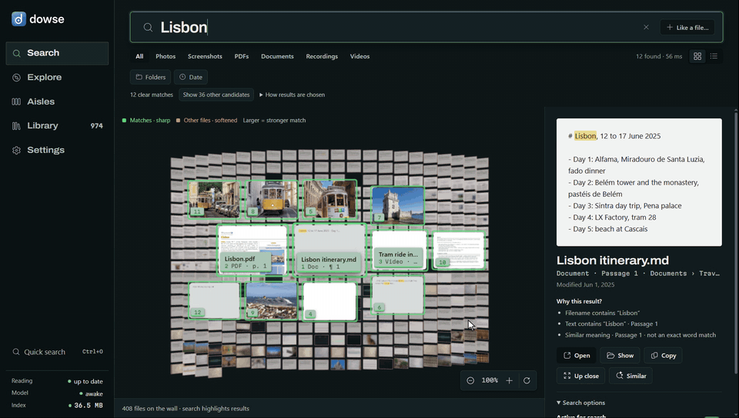Select the Photos filter tab
This screenshot has width=739, height=418.
[x=166, y=56]
